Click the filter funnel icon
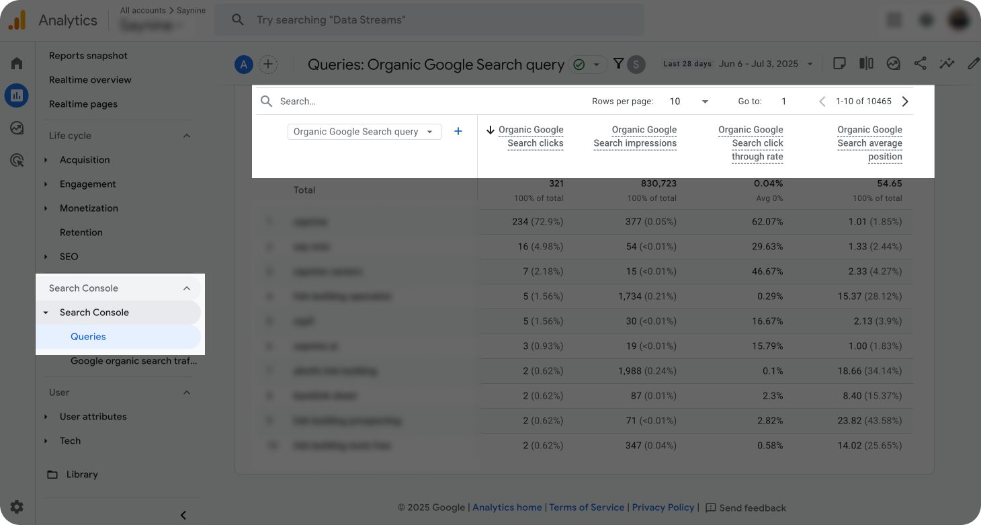Image resolution: width=981 pixels, height=525 pixels. click(619, 64)
